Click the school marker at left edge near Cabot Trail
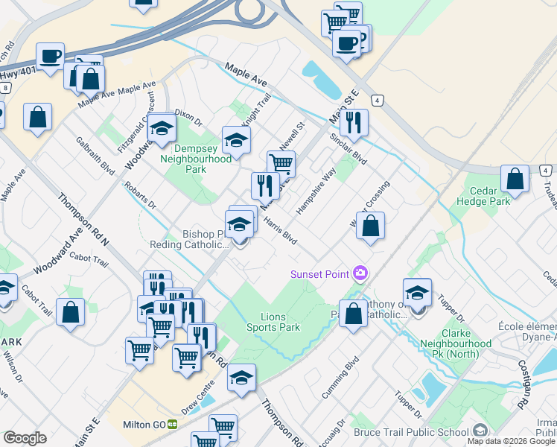Viewport: 557px width, 447px height. coord(4,288)
